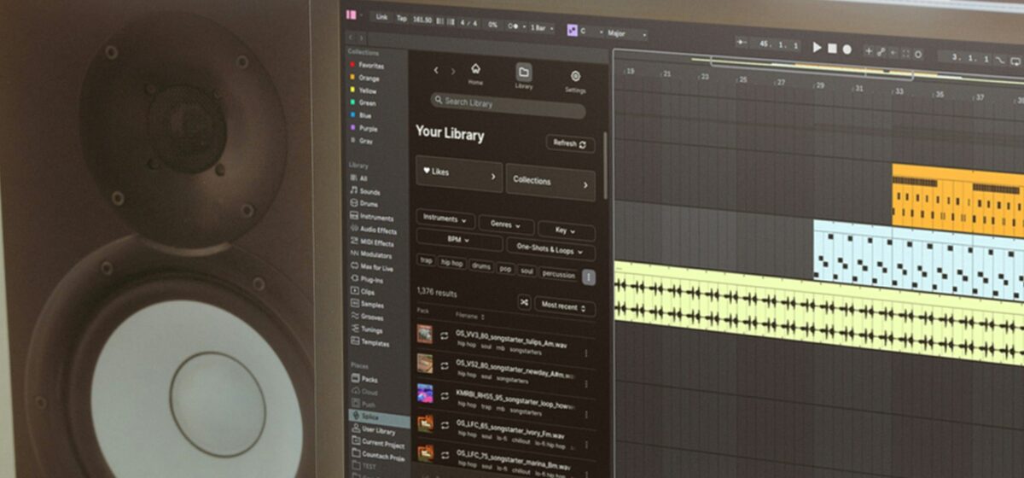Click the shuffle results icon
Screen dimensions: 1024x478
523,302
